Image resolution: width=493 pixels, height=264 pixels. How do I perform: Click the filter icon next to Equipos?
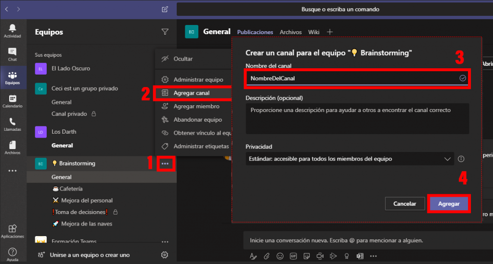pos(165,32)
